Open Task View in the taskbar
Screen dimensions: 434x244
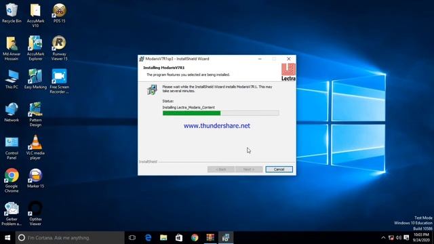coord(132,238)
